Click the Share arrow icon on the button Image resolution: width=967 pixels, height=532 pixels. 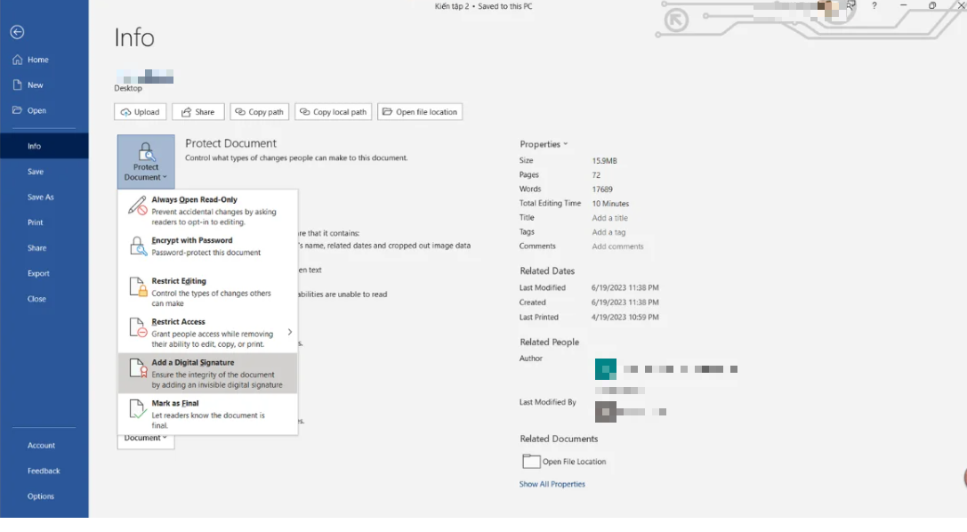186,111
